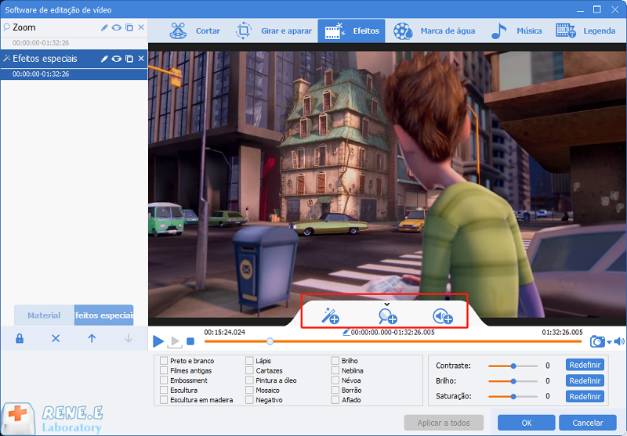Toggle visibility of Efeitos especiais entry
This screenshot has height=436, width=627.
116,59
